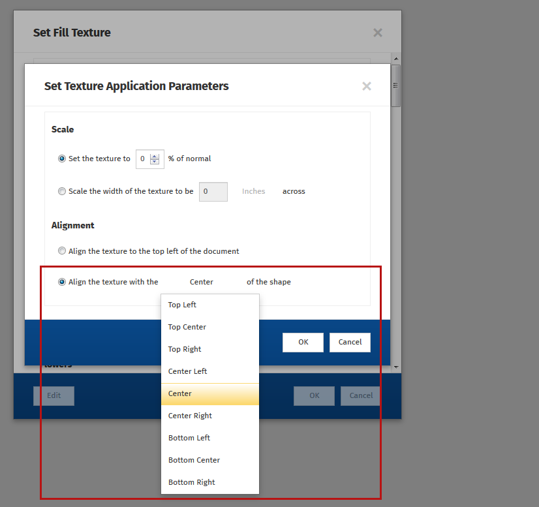Click the Center alignment combo box field
This screenshot has width=539, height=507.
click(202, 282)
